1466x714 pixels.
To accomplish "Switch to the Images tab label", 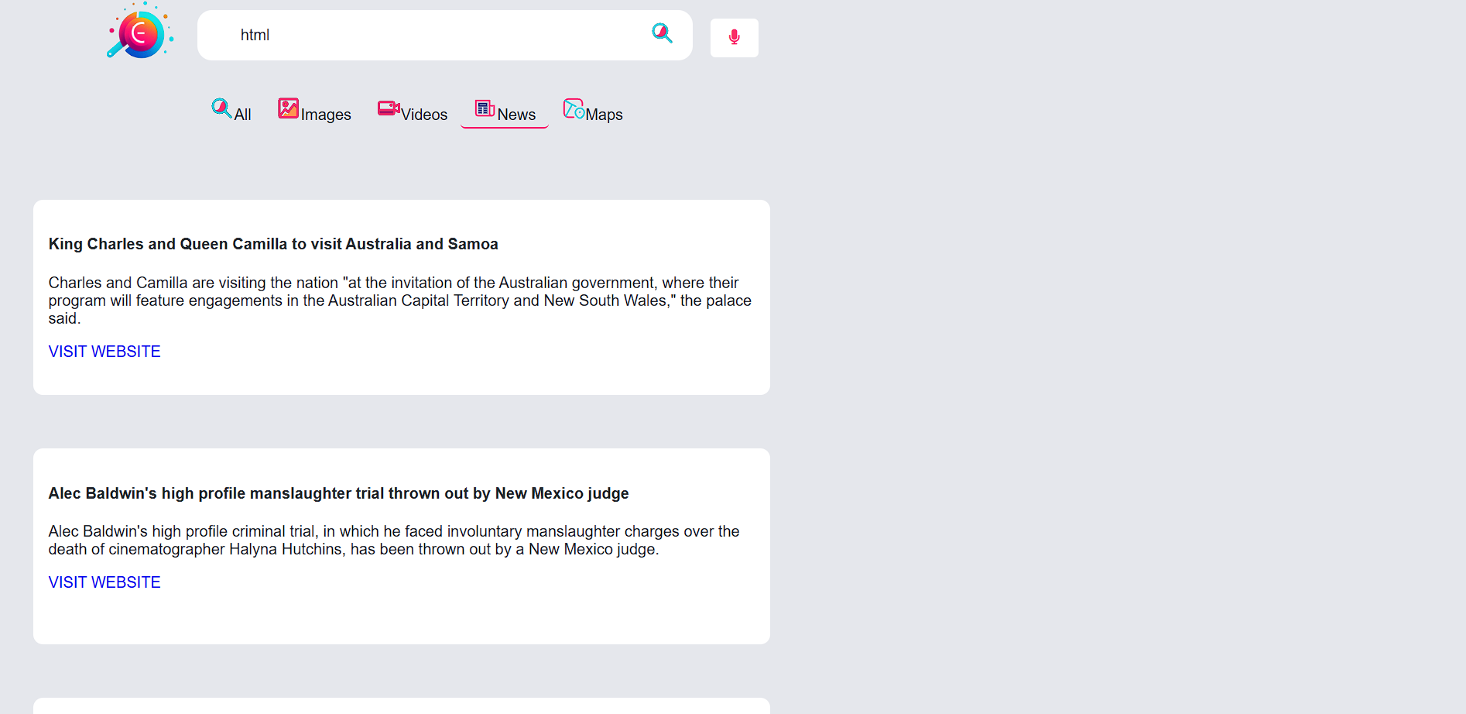I will 326,115.
